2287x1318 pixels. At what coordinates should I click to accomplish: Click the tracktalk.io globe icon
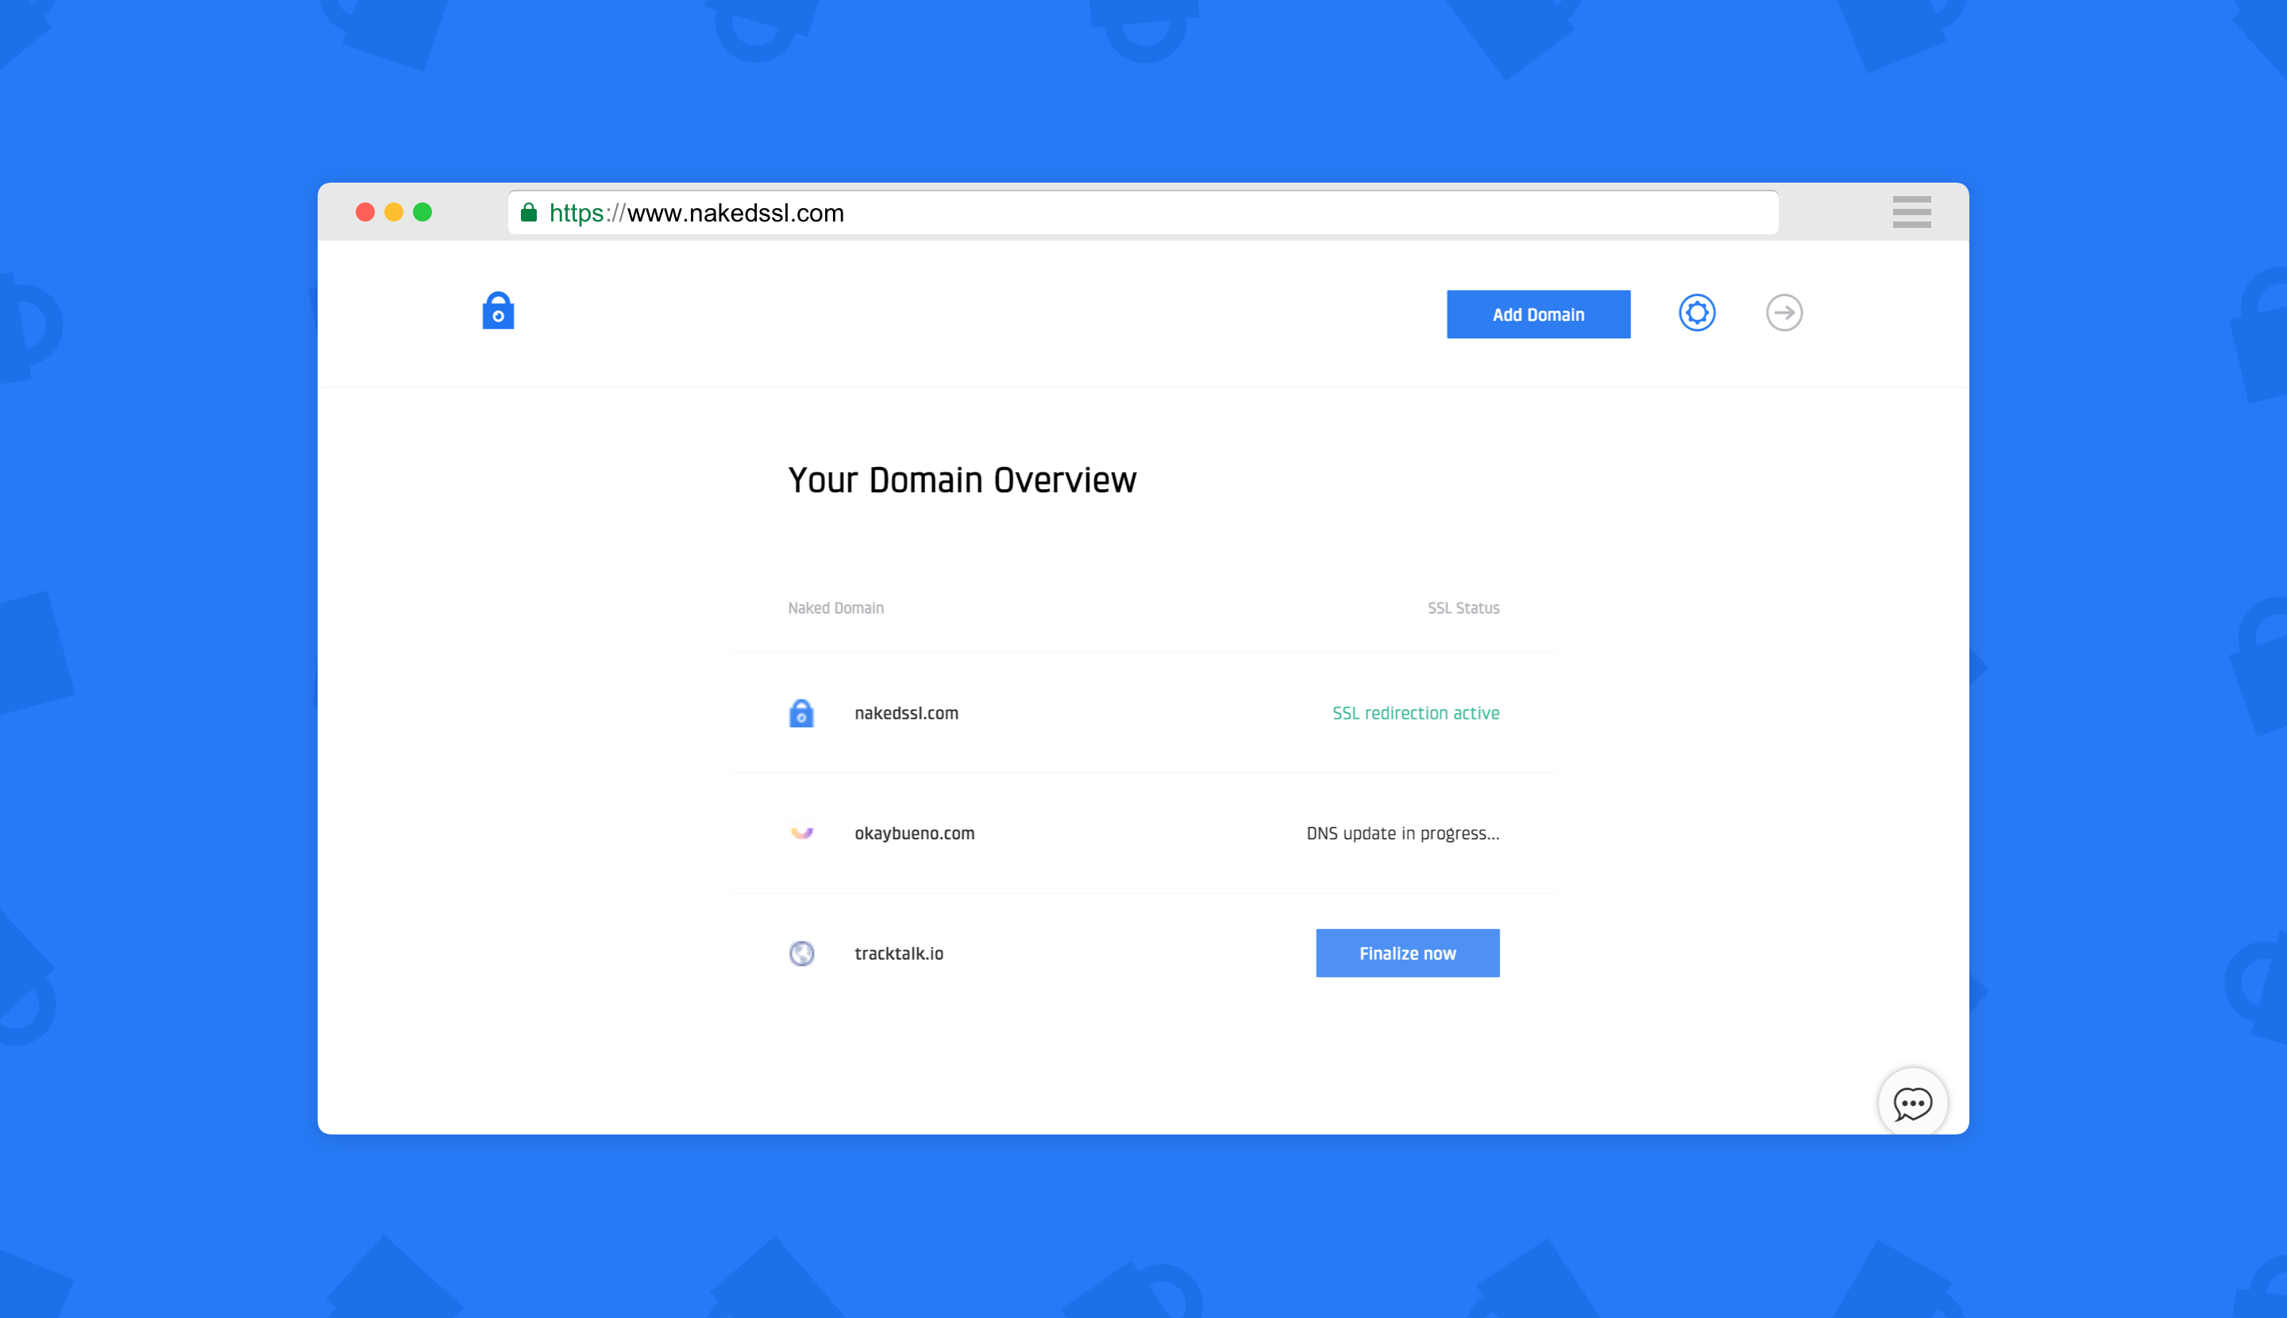[x=801, y=954]
